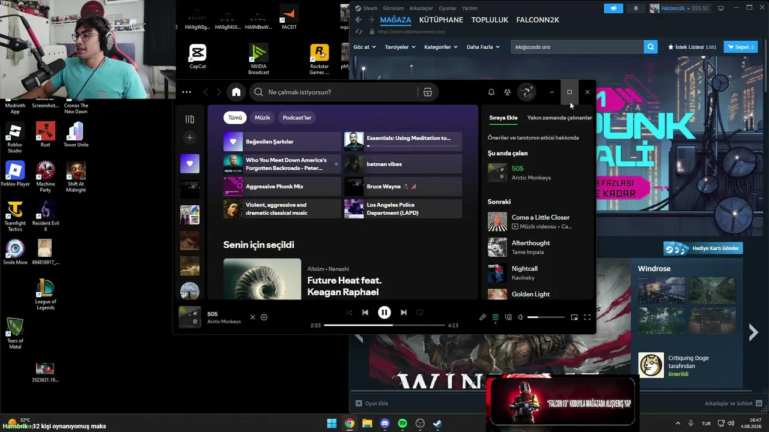Open Steam notifications bell

click(x=636, y=8)
